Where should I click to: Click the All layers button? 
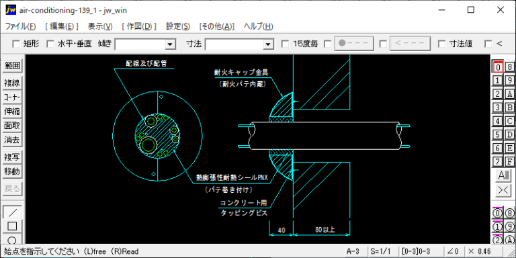(504, 175)
